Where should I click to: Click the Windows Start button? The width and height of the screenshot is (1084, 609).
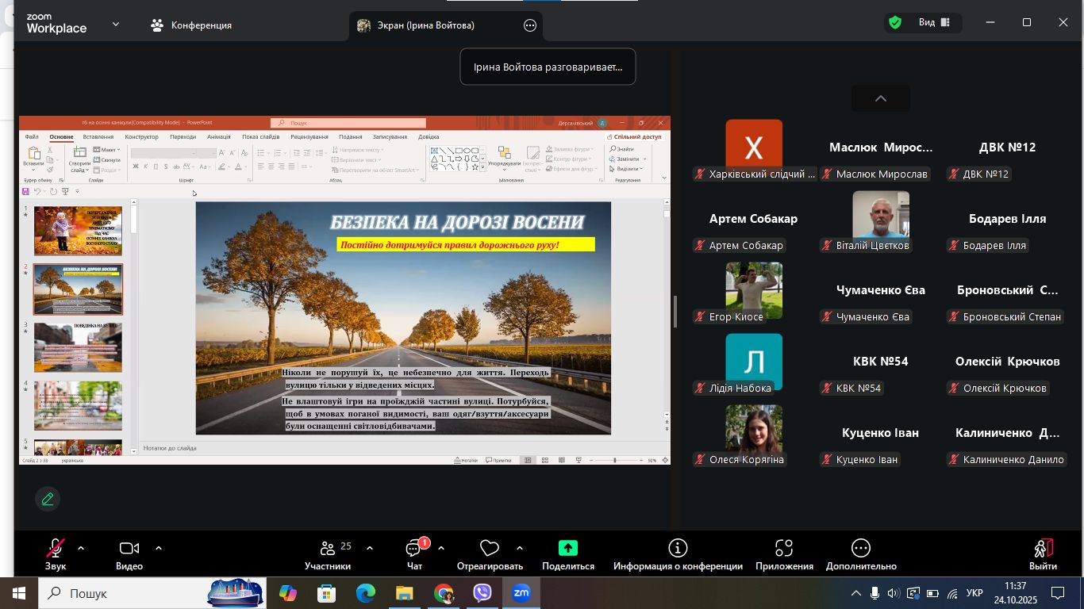(19, 593)
